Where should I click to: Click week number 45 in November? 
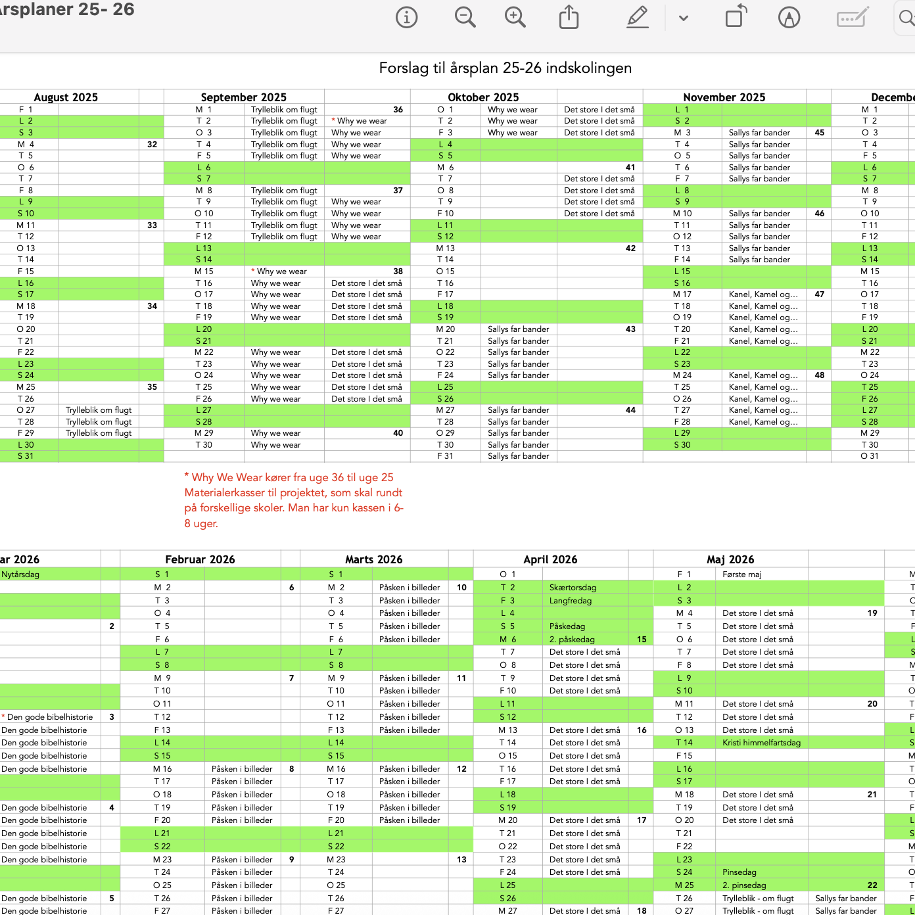pos(819,133)
